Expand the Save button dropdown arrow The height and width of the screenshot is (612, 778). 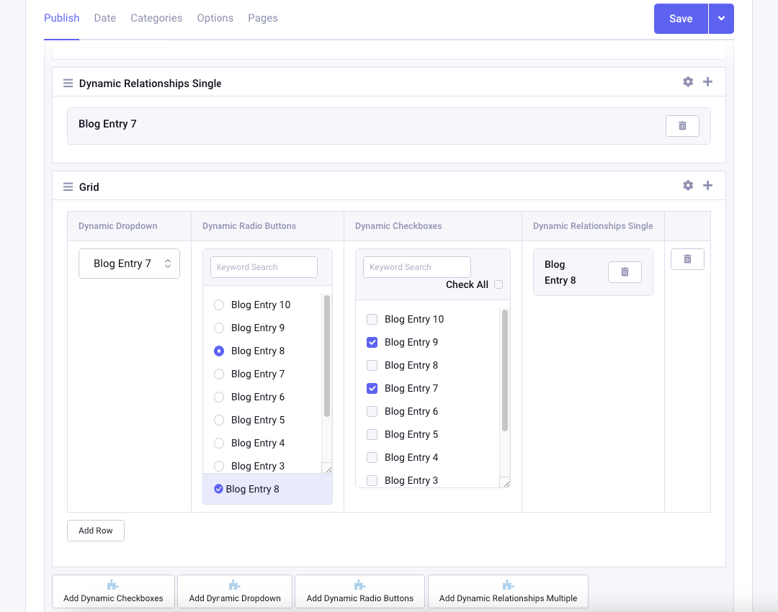(721, 19)
